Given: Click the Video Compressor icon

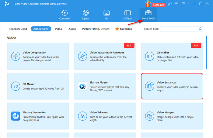Looking at the screenshot, I should 16,56.
